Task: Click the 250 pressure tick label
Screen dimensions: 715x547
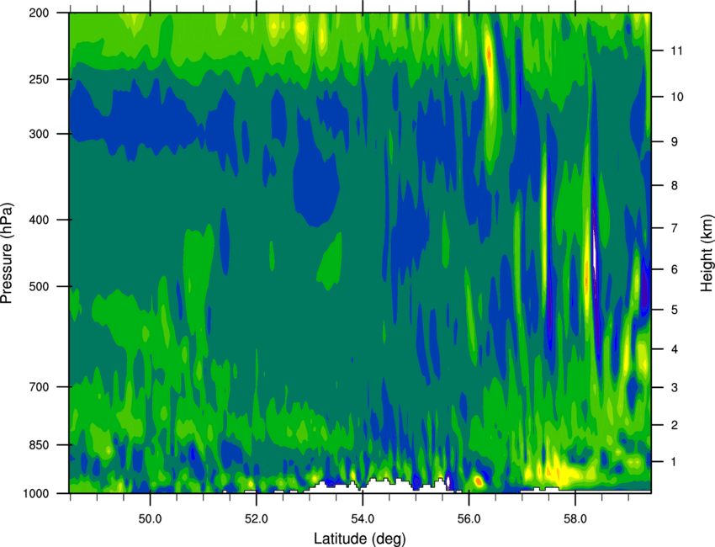Action: click(40, 79)
